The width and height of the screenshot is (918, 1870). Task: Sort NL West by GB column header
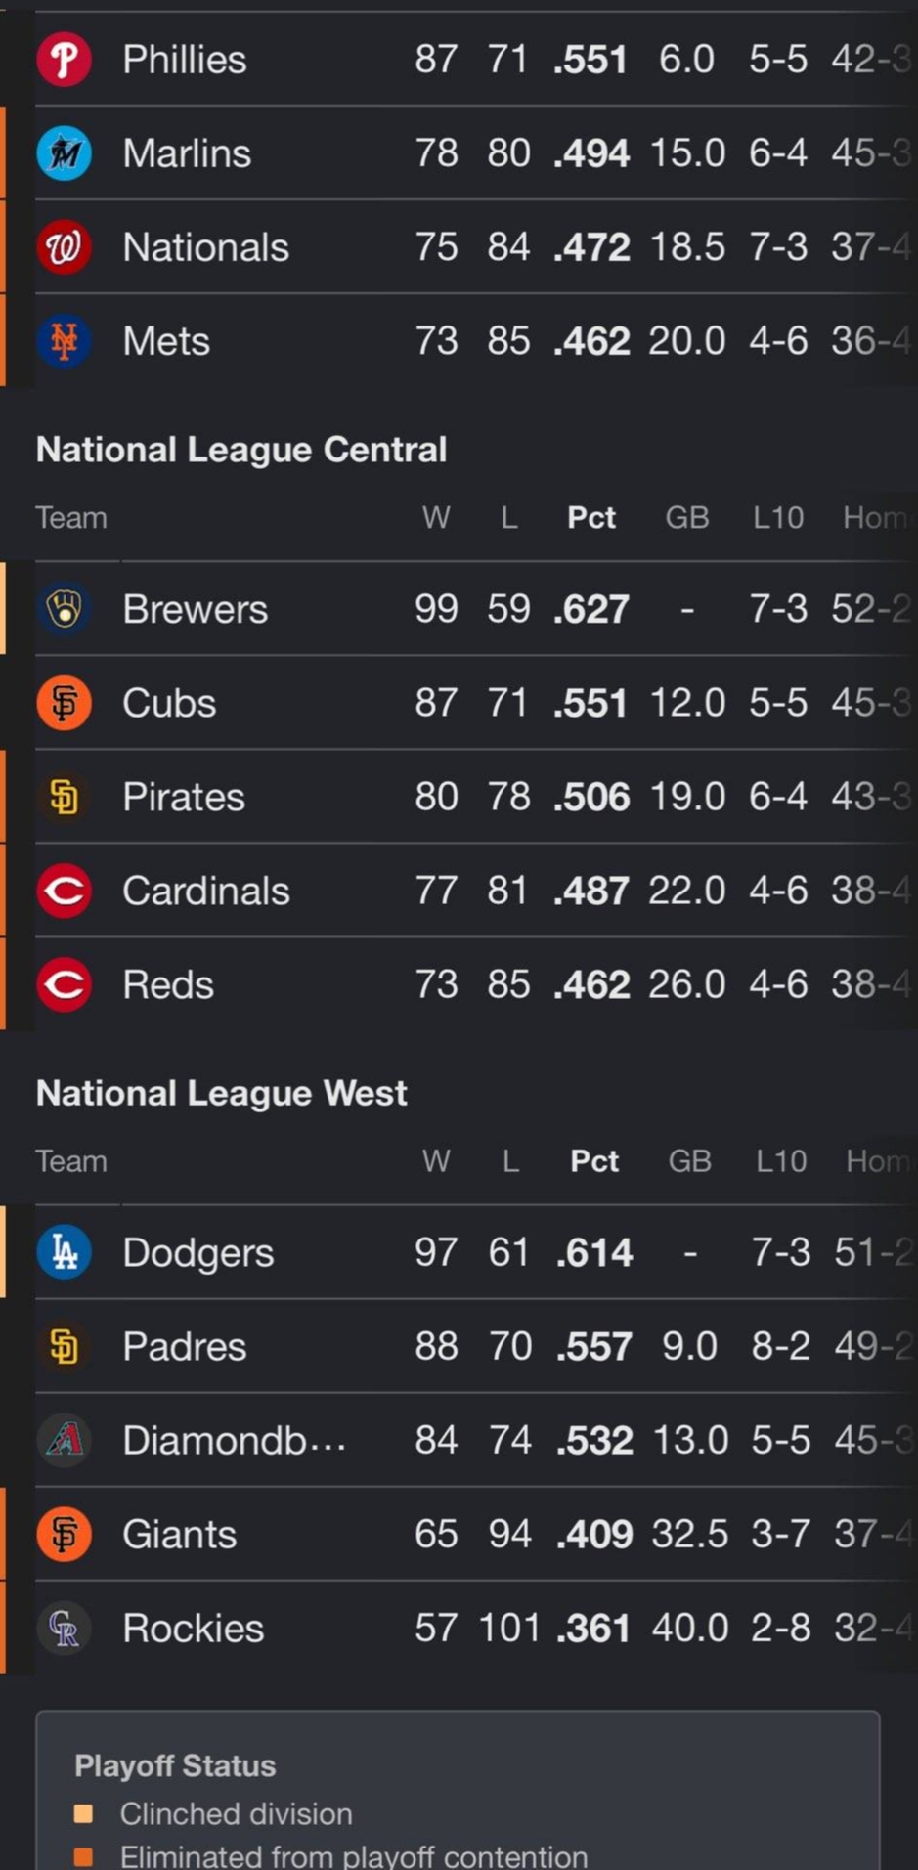(689, 1160)
